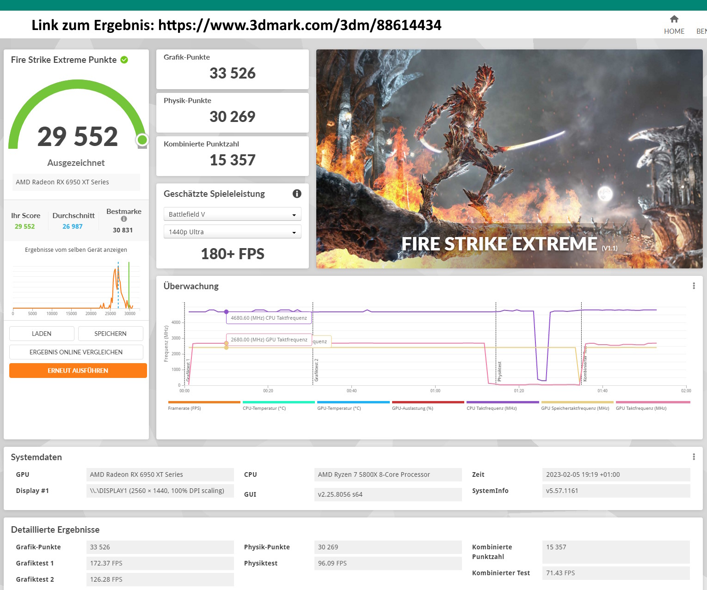Click the Ihr Score value 29 552
707x590 pixels.
[25, 226]
